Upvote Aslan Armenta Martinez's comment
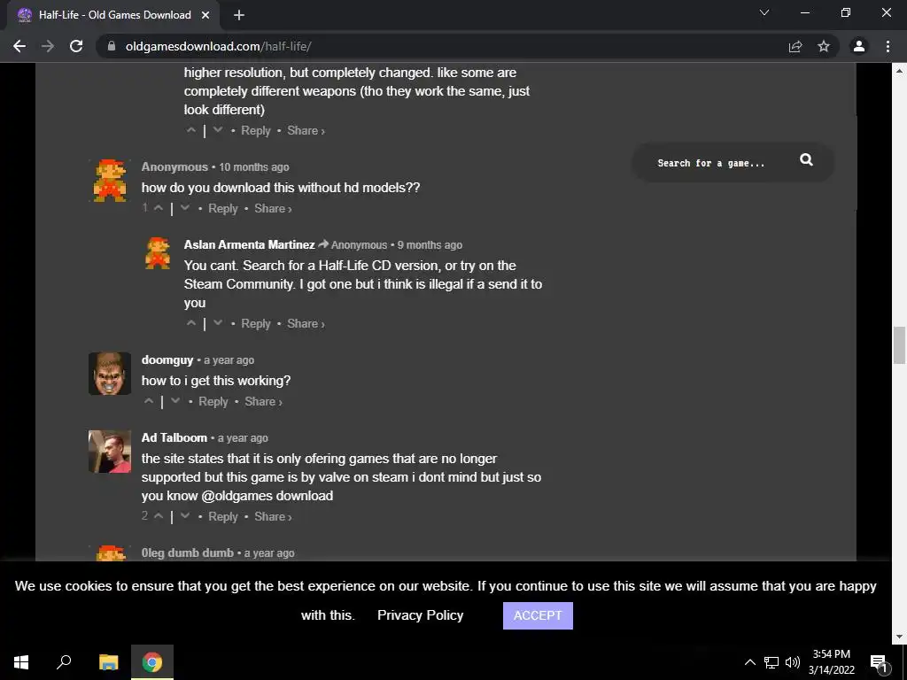Image resolution: width=907 pixels, height=680 pixels. coord(191,322)
